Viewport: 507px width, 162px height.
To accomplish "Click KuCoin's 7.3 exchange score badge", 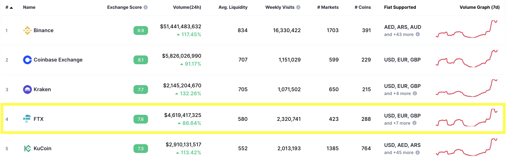I will point(141,149).
